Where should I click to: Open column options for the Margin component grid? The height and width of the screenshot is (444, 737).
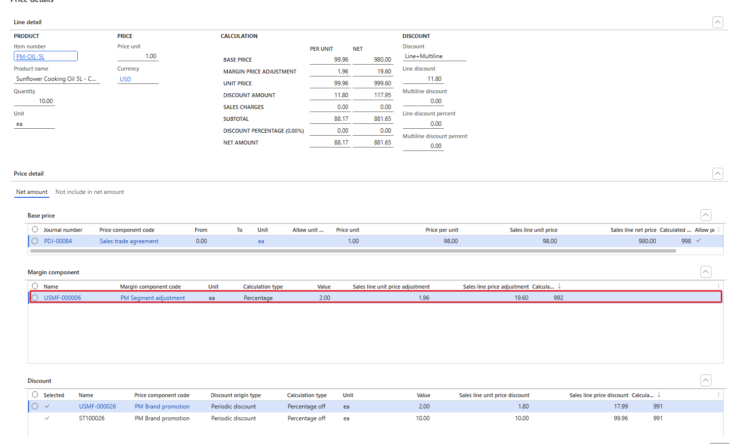point(719,287)
